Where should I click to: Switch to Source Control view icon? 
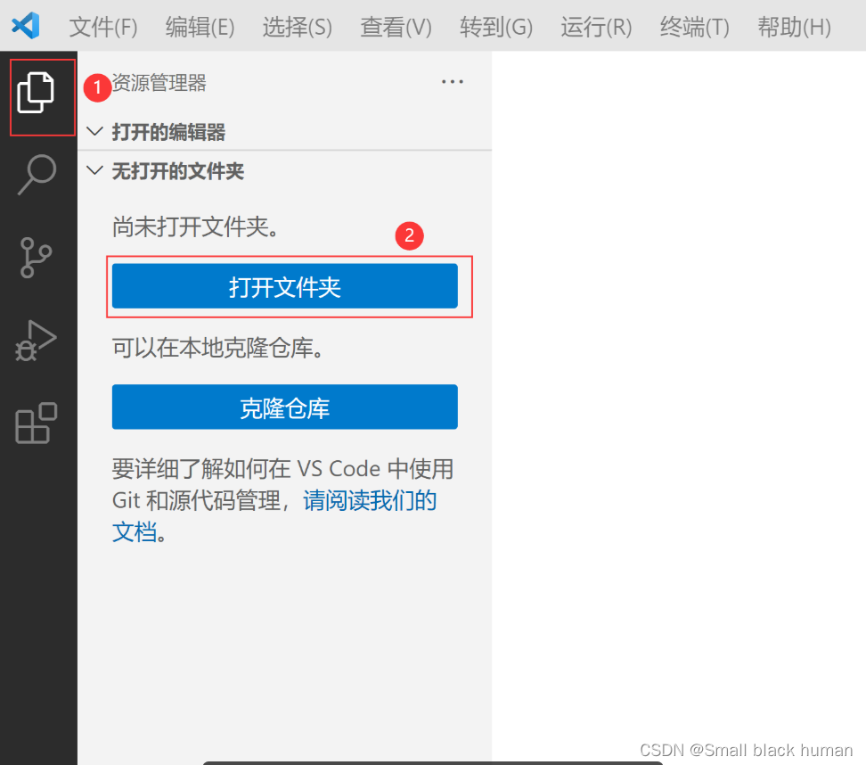pyautogui.click(x=37, y=258)
